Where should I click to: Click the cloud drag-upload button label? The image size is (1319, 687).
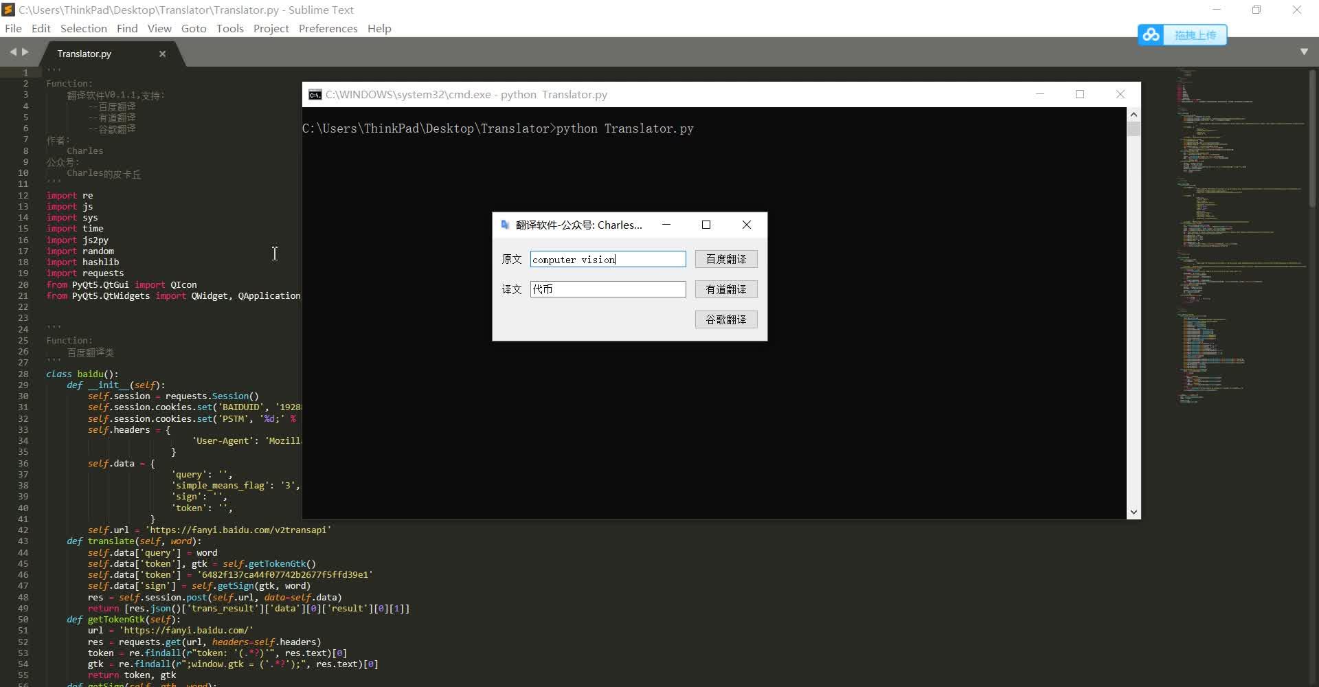point(1195,35)
